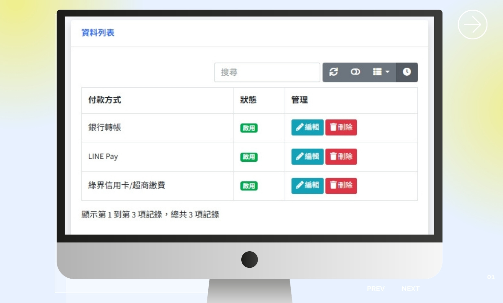
Task: Open the columns visibility dropdown
Action: [381, 72]
